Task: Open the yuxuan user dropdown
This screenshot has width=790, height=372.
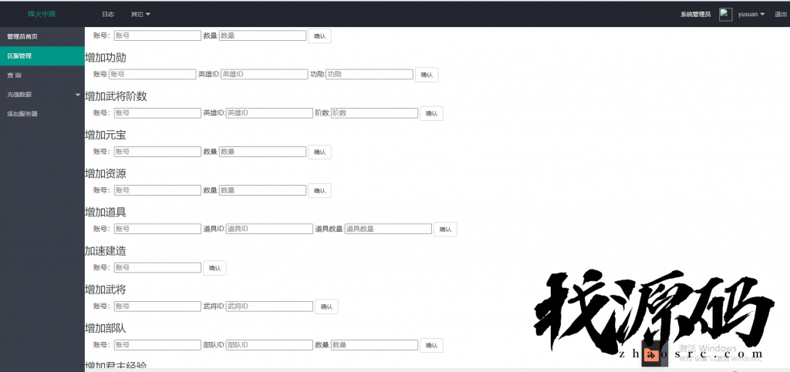Action: click(751, 14)
